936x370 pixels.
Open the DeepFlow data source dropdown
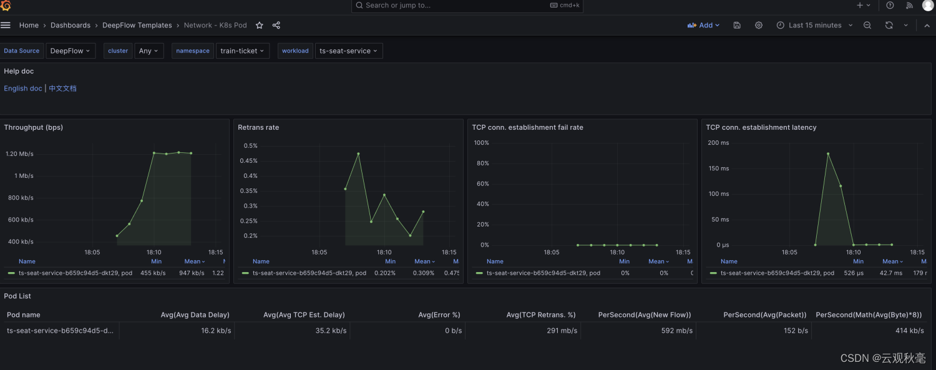click(x=71, y=51)
